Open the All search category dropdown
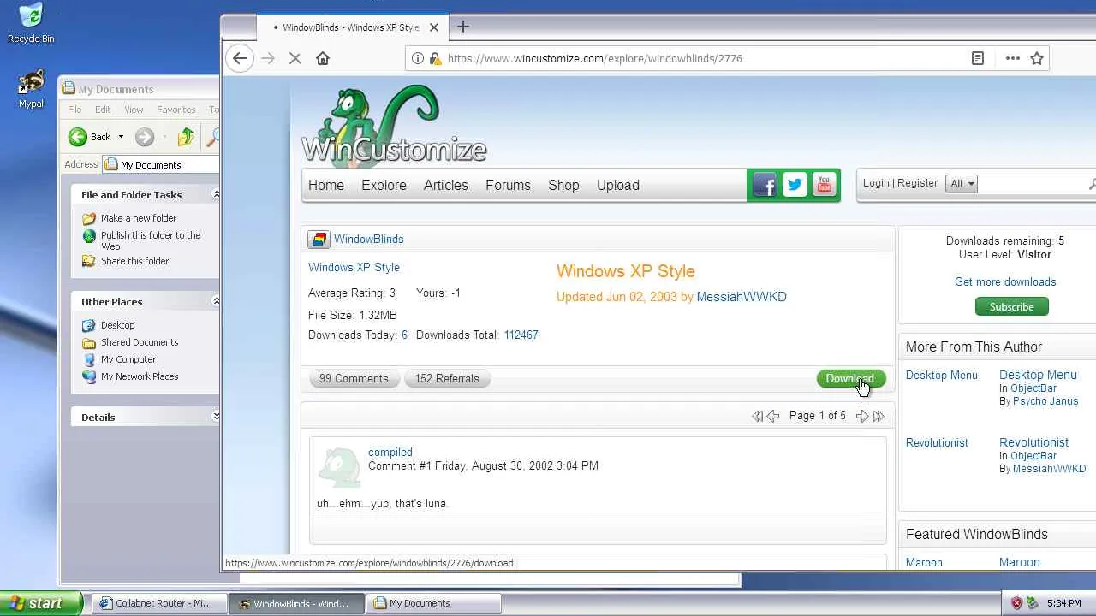1096x616 pixels. pos(962,184)
